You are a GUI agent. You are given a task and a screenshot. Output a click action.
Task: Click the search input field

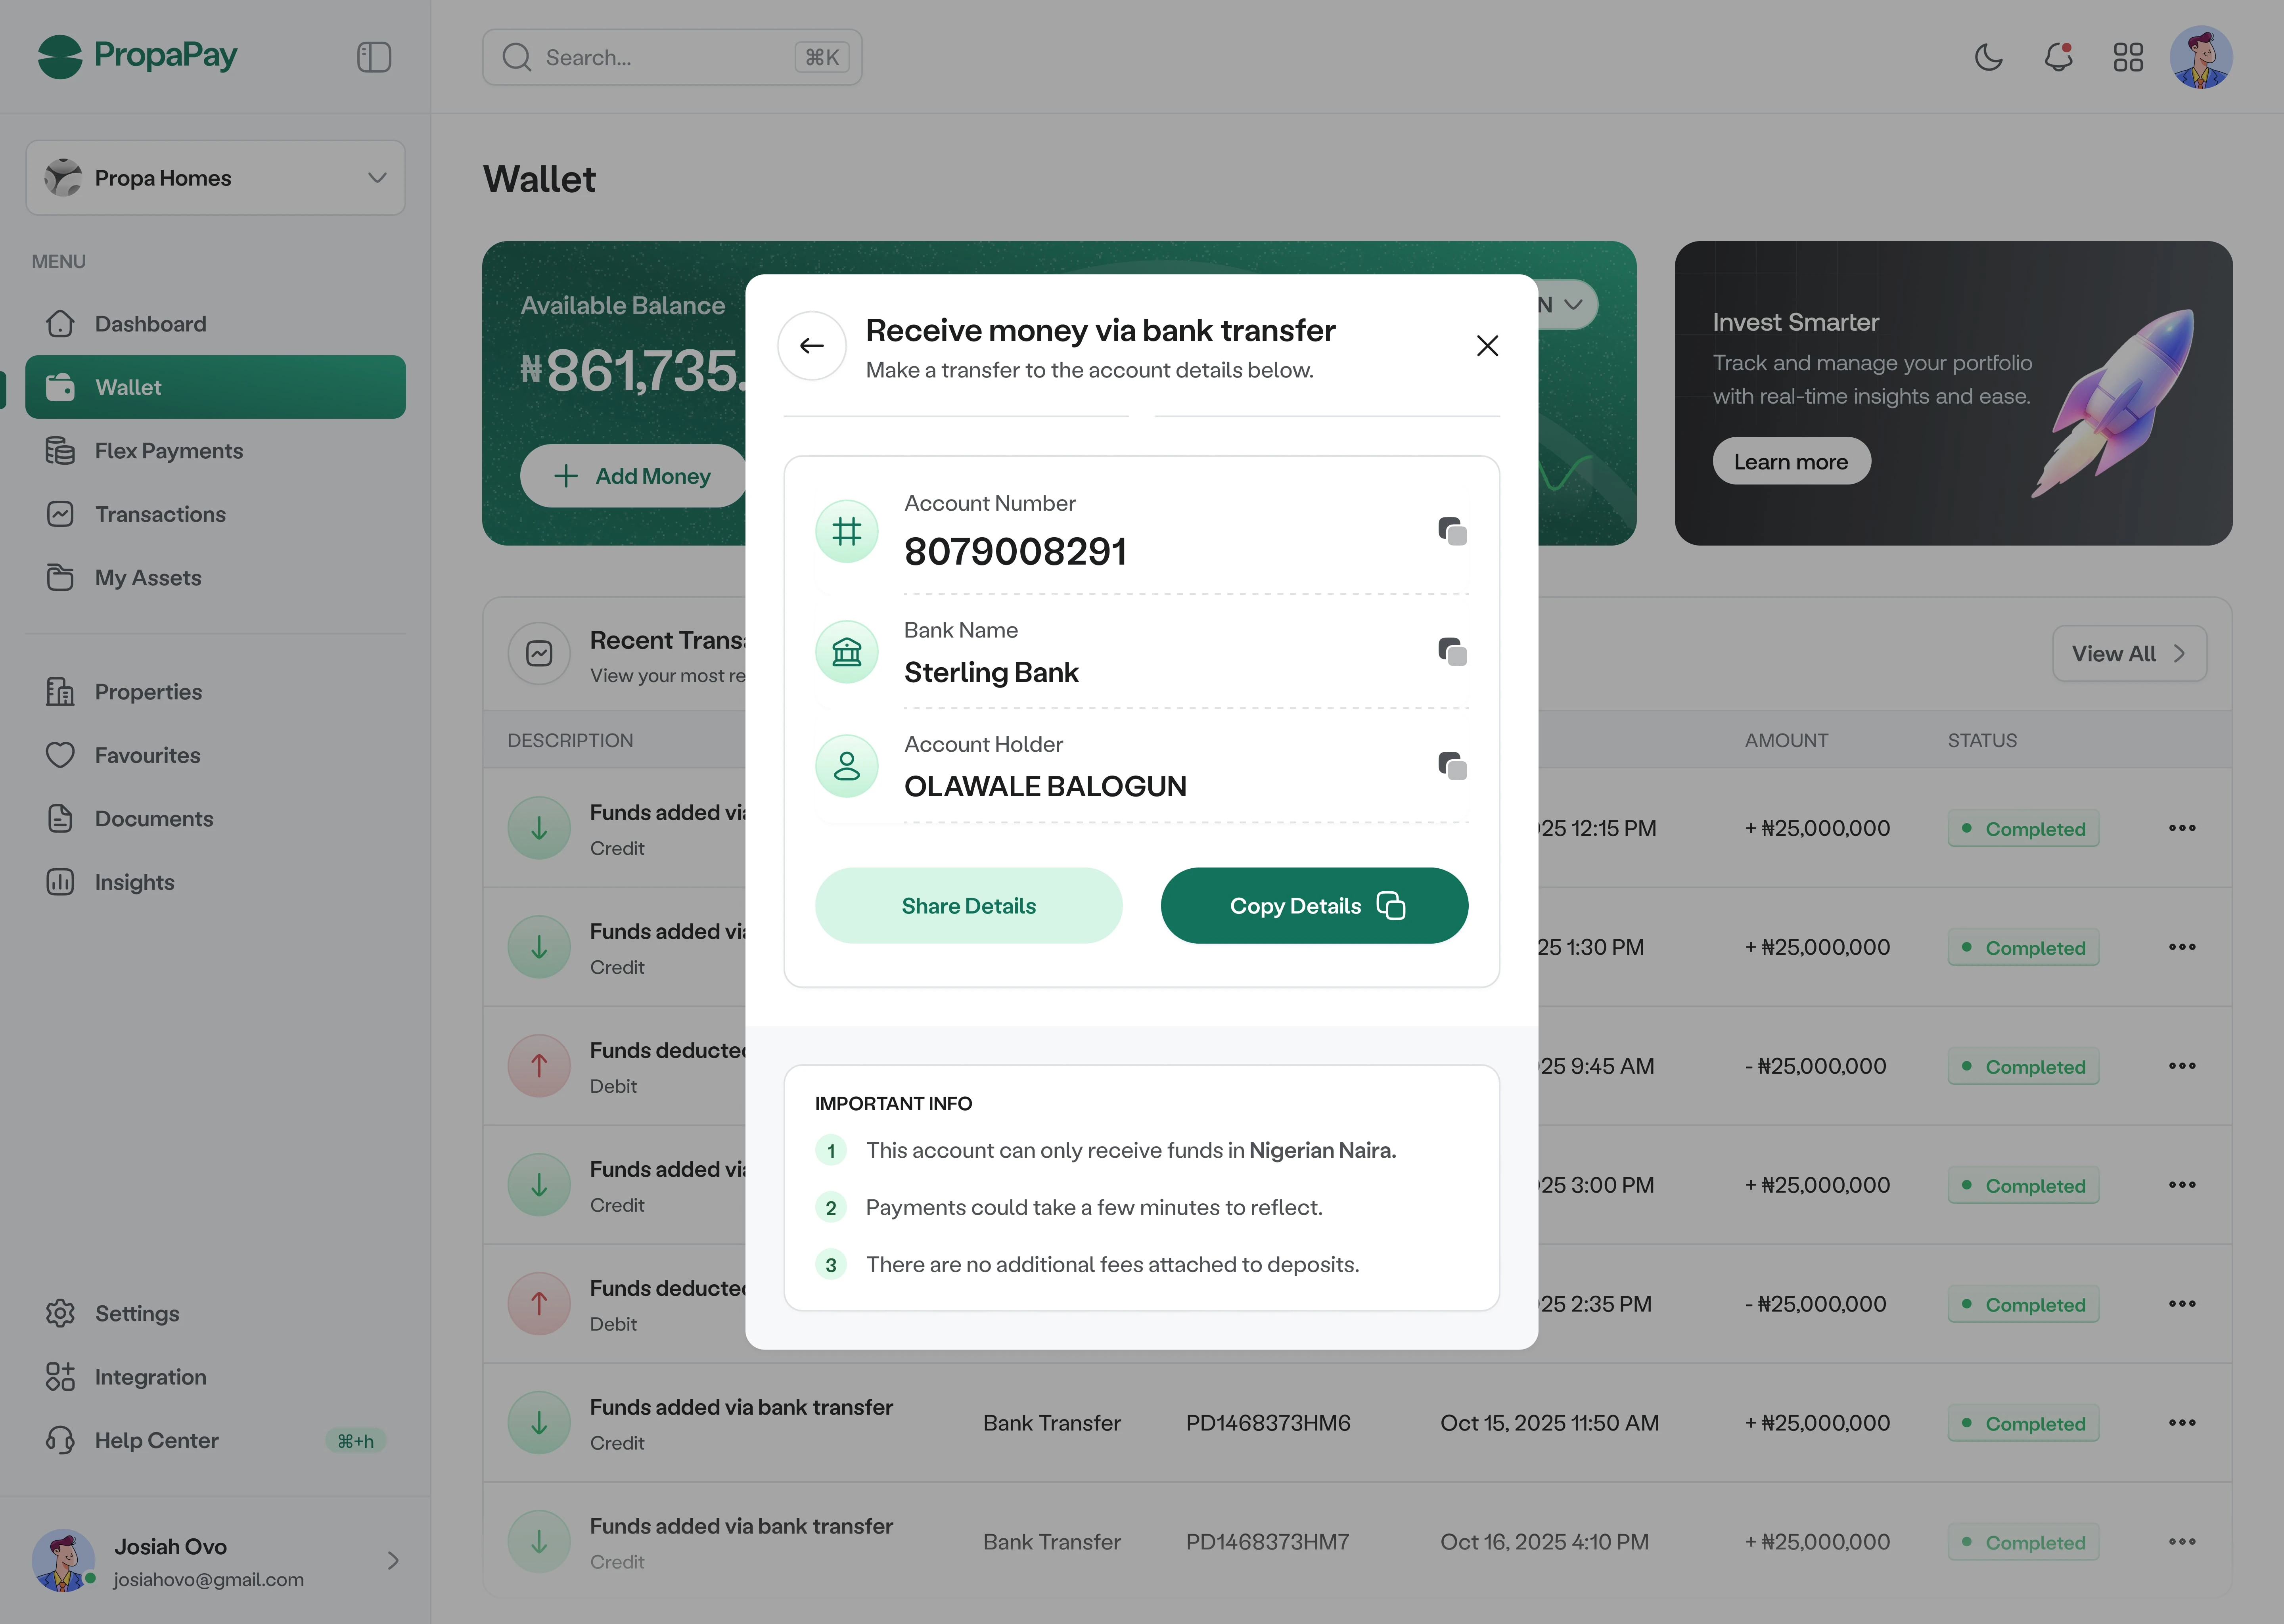(x=672, y=57)
